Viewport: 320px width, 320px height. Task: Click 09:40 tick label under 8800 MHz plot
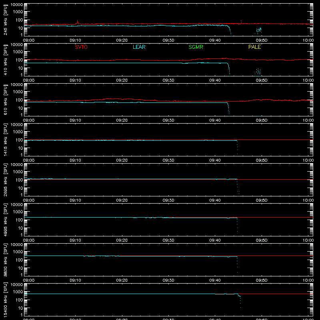click(x=215, y=280)
